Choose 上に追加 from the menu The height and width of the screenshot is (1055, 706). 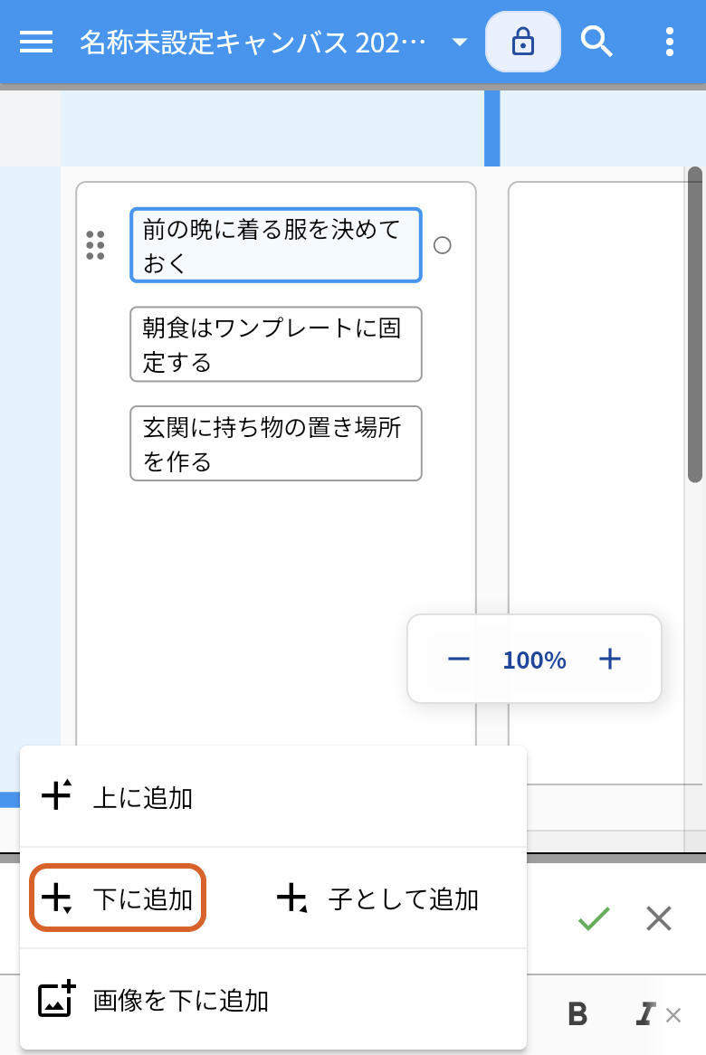pos(273,796)
